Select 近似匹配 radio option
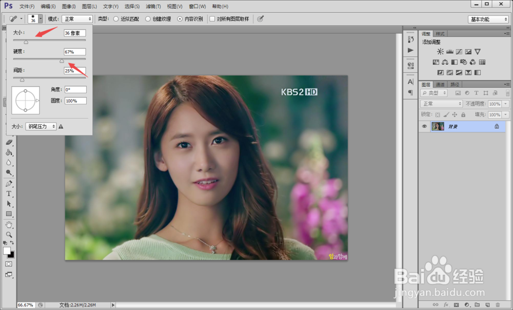Screen dimensions: 513x310 click(116, 19)
